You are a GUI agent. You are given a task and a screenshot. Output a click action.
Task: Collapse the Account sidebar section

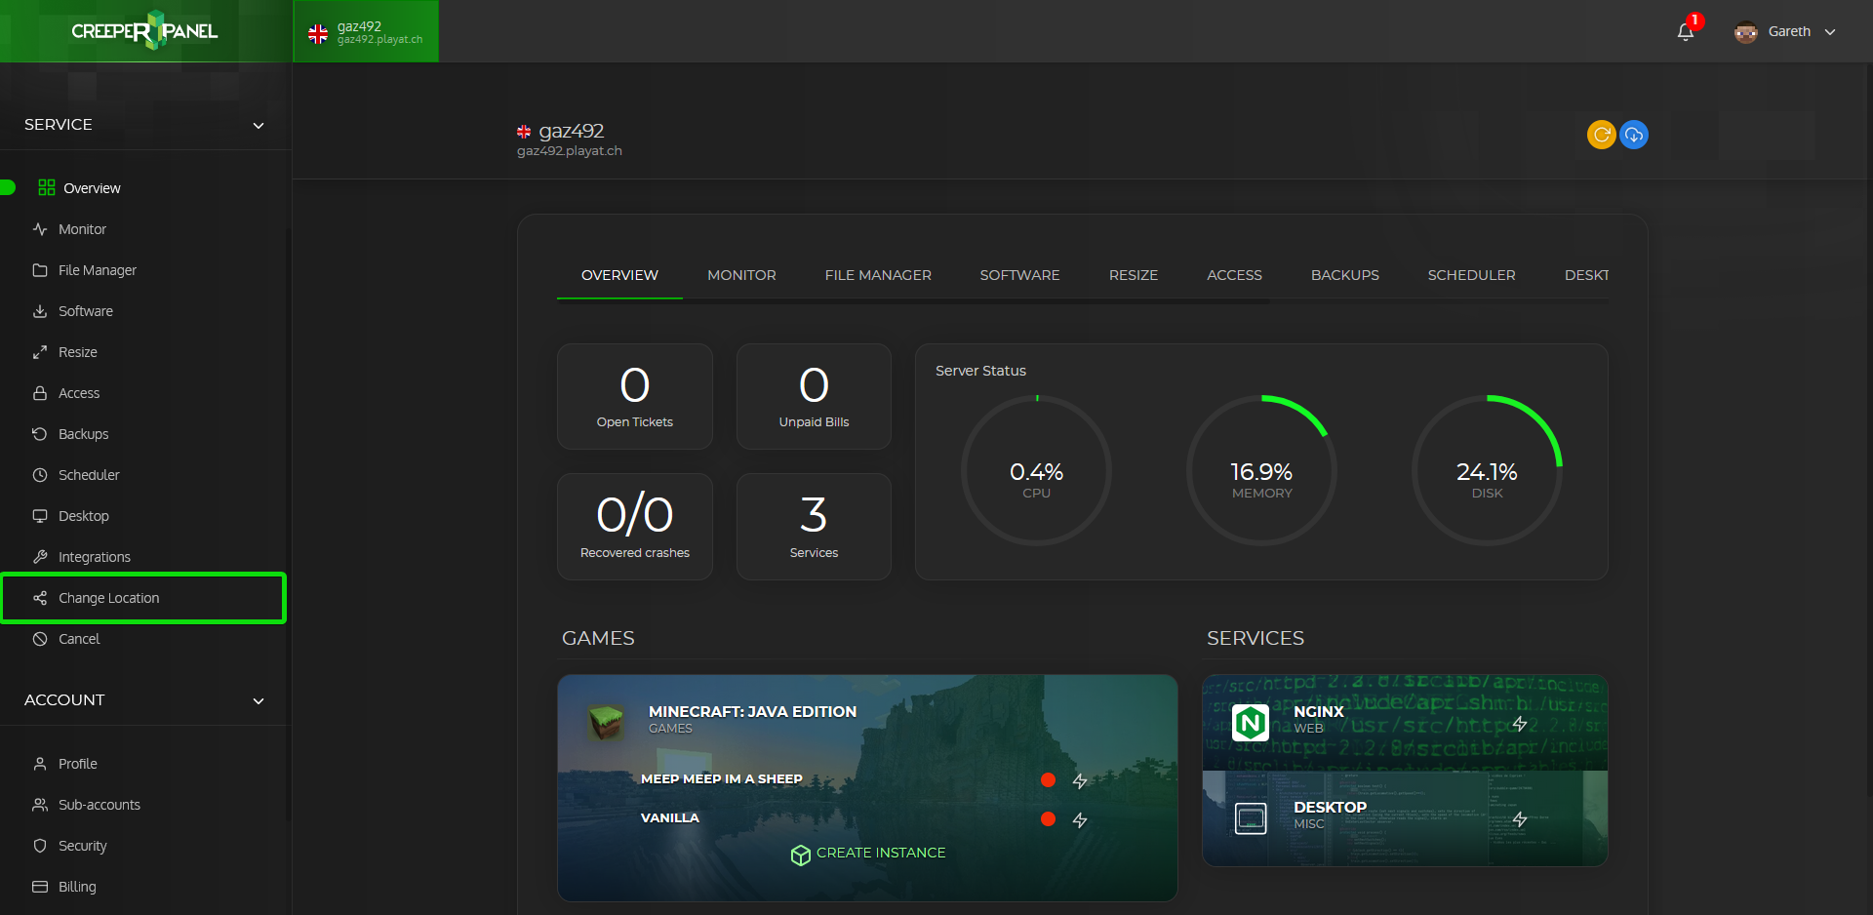point(259,700)
